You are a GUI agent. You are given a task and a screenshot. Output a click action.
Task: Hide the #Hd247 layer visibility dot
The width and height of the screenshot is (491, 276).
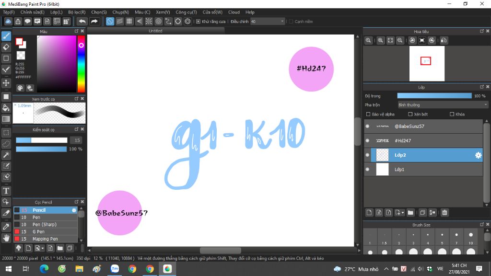tap(367, 141)
